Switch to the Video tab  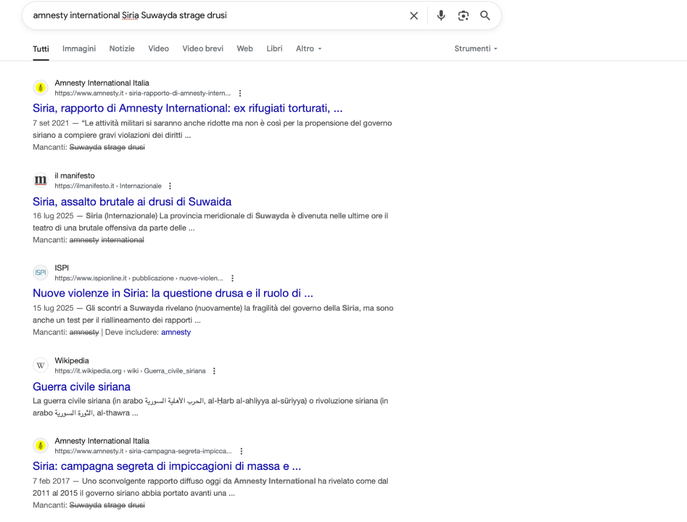tap(158, 48)
